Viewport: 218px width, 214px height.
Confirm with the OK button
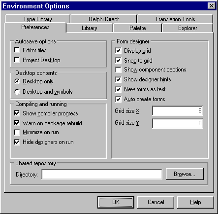coord(116,202)
